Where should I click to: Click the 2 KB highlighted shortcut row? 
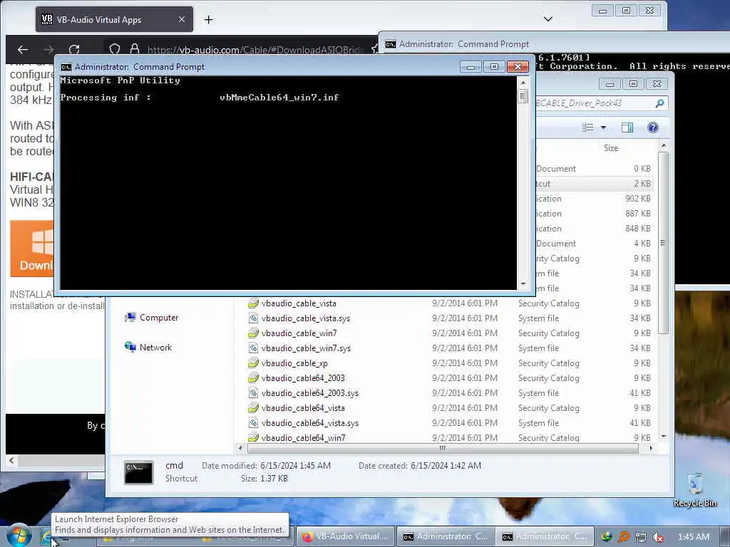pyautogui.click(x=594, y=184)
